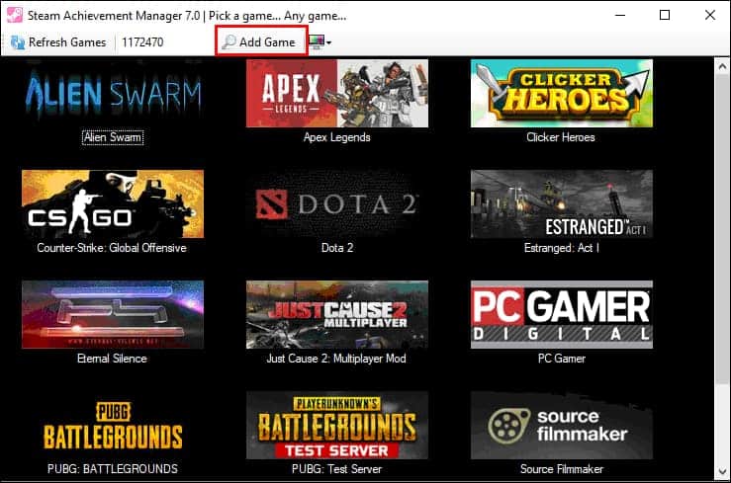Pick the Clicker Heroes banner
This screenshot has width=731, height=483.
(x=562, y=93)
